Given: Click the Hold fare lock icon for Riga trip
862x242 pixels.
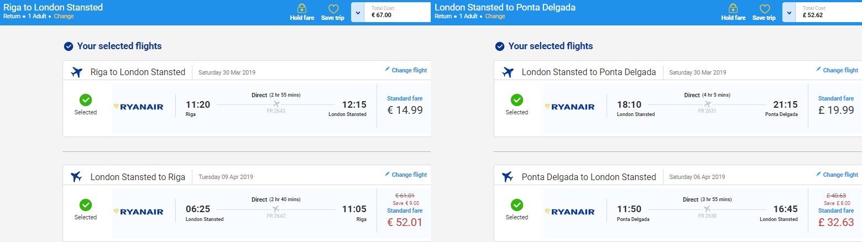Looking at the screenshot, I should 301,9.
